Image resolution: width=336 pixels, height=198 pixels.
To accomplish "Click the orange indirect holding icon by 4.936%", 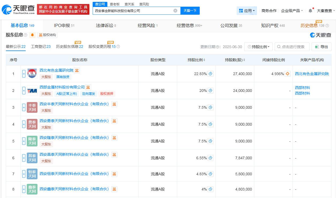I will point(287,74).
